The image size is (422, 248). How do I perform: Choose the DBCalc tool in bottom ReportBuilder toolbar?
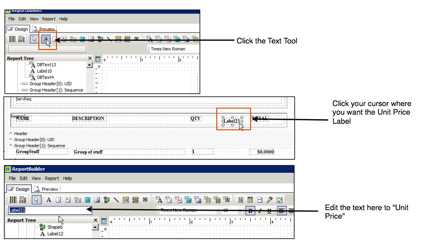click(x=188, y=200)
